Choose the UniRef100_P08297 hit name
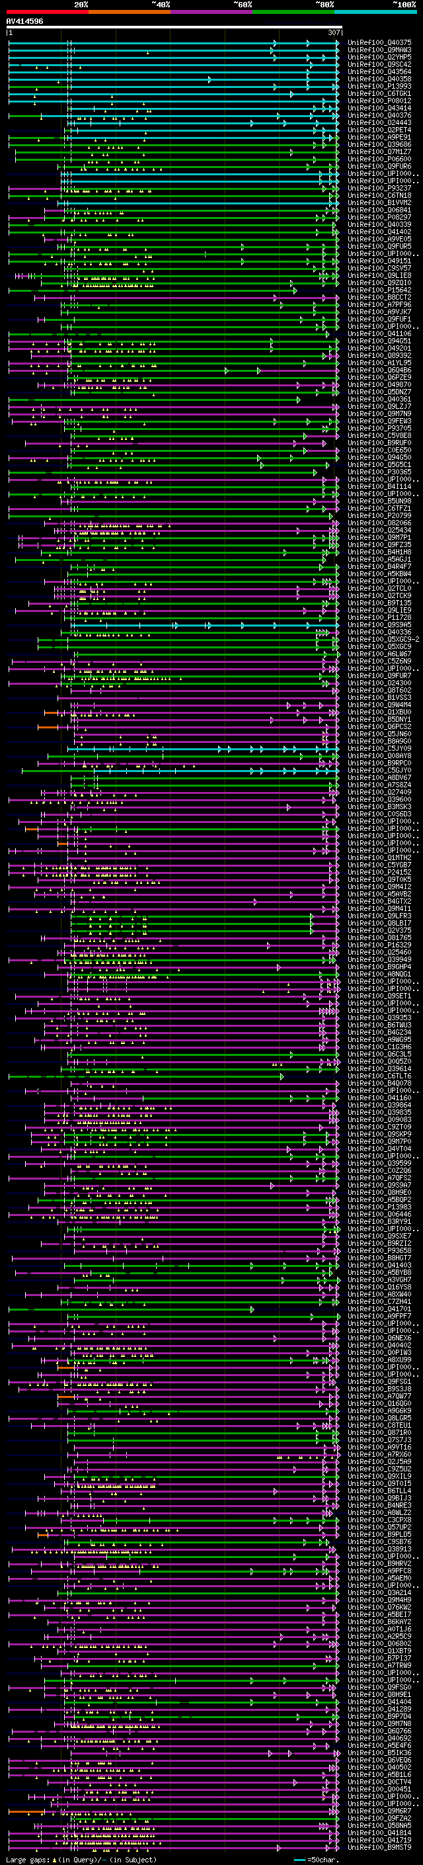 tap(379, 217)
